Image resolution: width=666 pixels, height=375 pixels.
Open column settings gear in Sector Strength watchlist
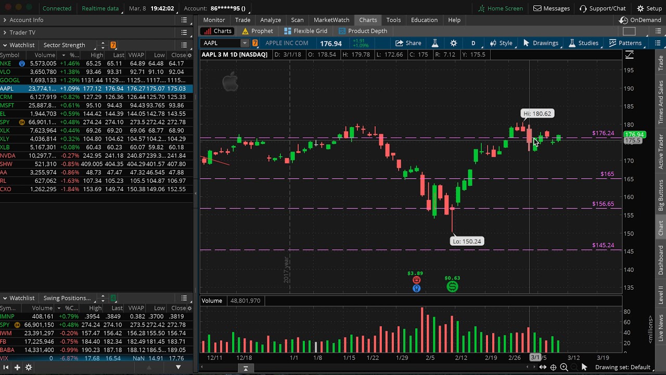(x=189, y=55)
